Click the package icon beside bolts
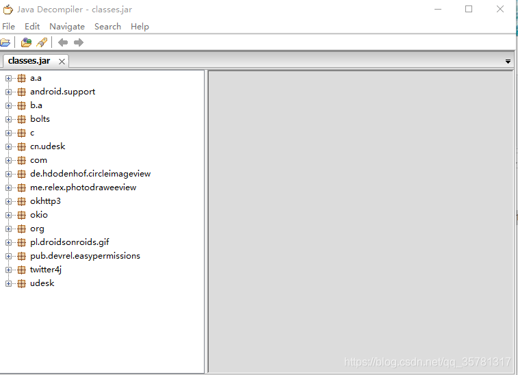518x375 pixels. (21, 119)
